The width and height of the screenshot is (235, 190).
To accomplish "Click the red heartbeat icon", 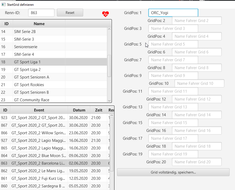I will [106, 14].
